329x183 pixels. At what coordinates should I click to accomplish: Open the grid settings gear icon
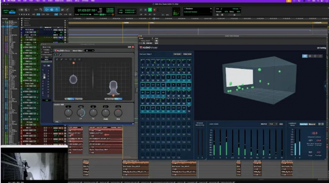tap(234, 15)
